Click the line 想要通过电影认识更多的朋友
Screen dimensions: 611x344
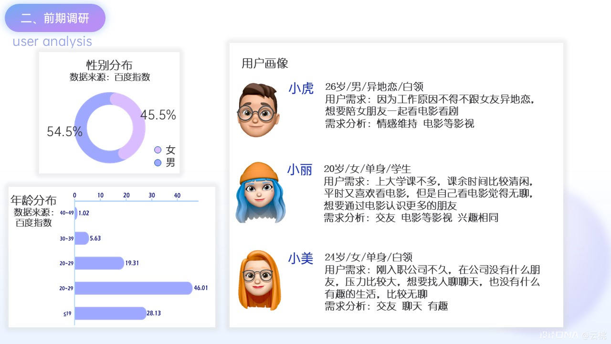(390, 206)
